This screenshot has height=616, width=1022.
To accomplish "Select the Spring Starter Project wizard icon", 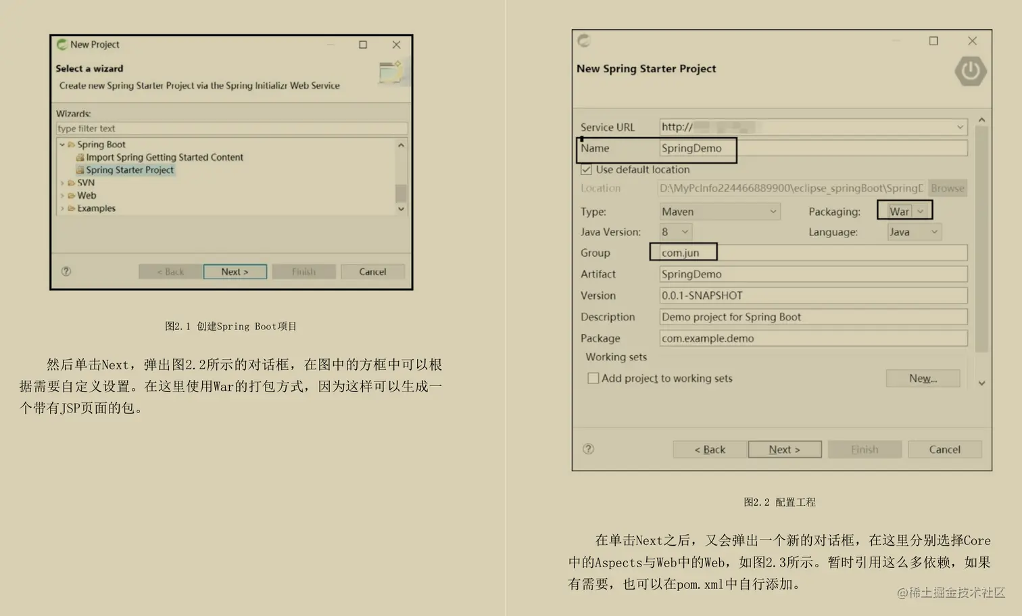I will coord(80,170).
